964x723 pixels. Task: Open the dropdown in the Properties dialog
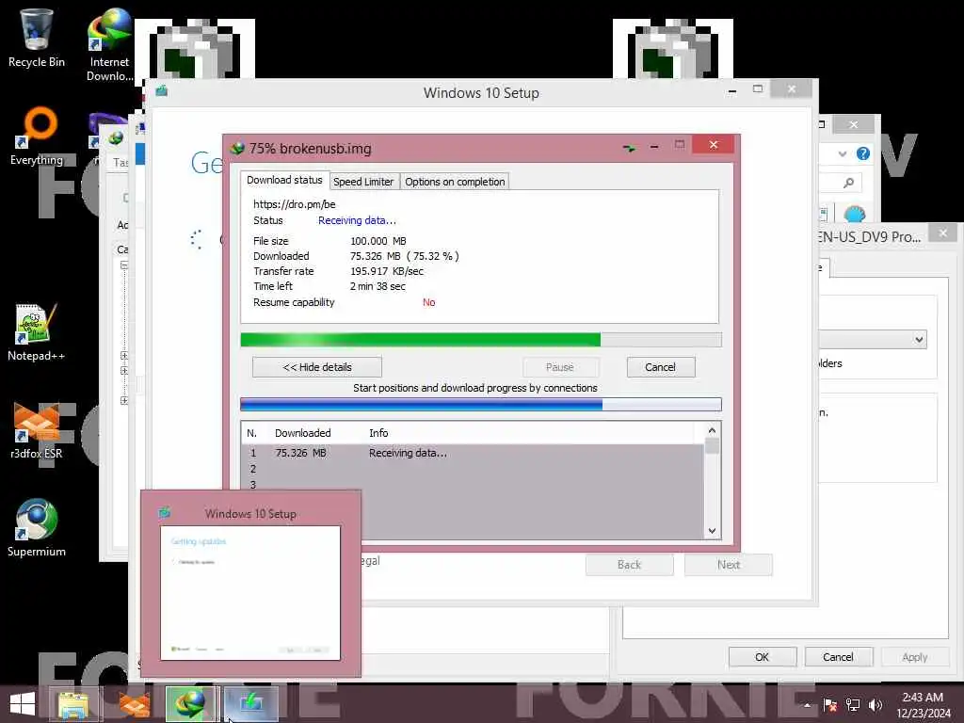[x=919, y=339]
